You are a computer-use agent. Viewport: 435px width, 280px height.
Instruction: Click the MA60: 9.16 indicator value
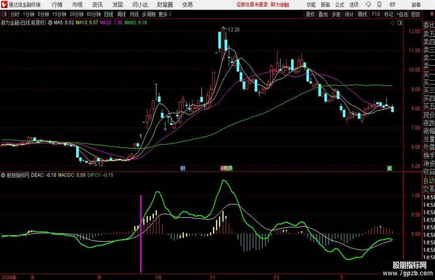click(136, 23)
